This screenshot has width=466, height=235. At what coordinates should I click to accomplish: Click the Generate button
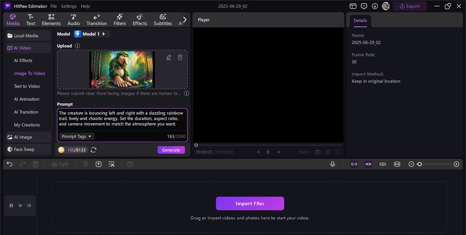pos(171,150)
